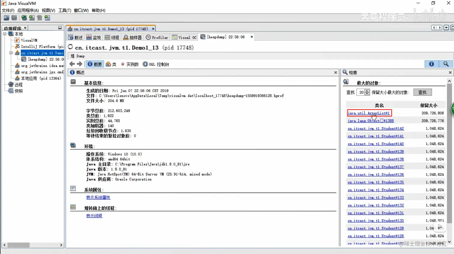The width and height of the screenshot is (454, 254).
Task: Toggle the magnifier inspect panel button
Action: (446, 64)
